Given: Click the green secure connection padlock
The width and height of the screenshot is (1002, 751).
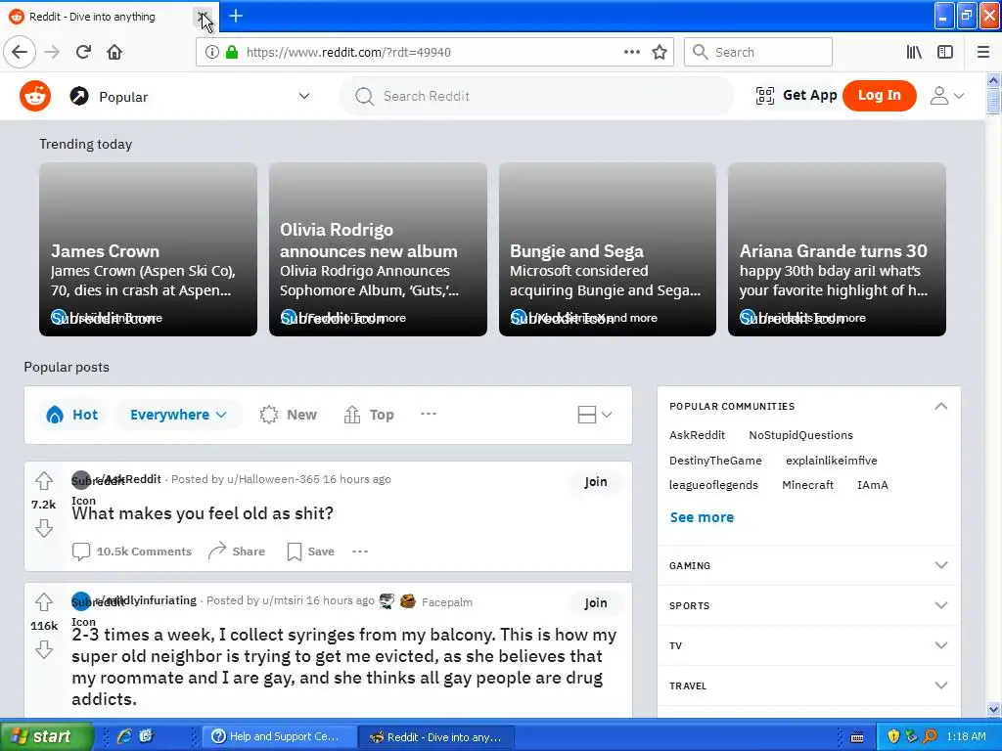Looking at the screenshot, I should click(x=232, y=52).
